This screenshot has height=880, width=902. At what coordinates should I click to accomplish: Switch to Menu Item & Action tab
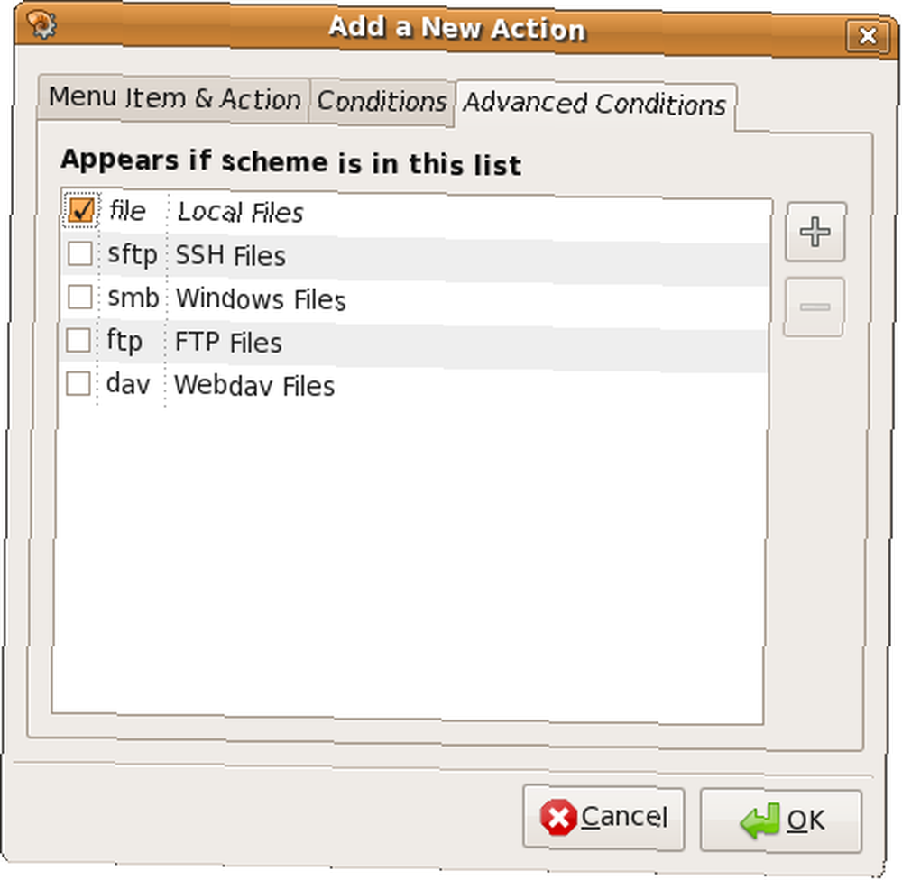tap(173, 99)
